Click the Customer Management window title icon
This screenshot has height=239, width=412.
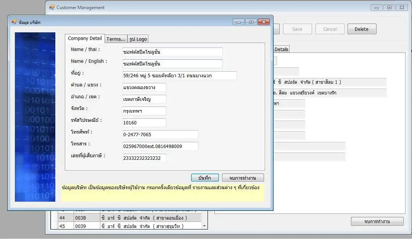click(x=52, y=7)
